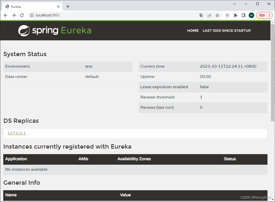
Task: Open the Chrome three-dot menu
Action: [269, 15]
